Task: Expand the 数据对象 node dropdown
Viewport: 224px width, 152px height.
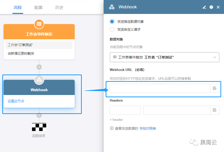Action: 164,57
